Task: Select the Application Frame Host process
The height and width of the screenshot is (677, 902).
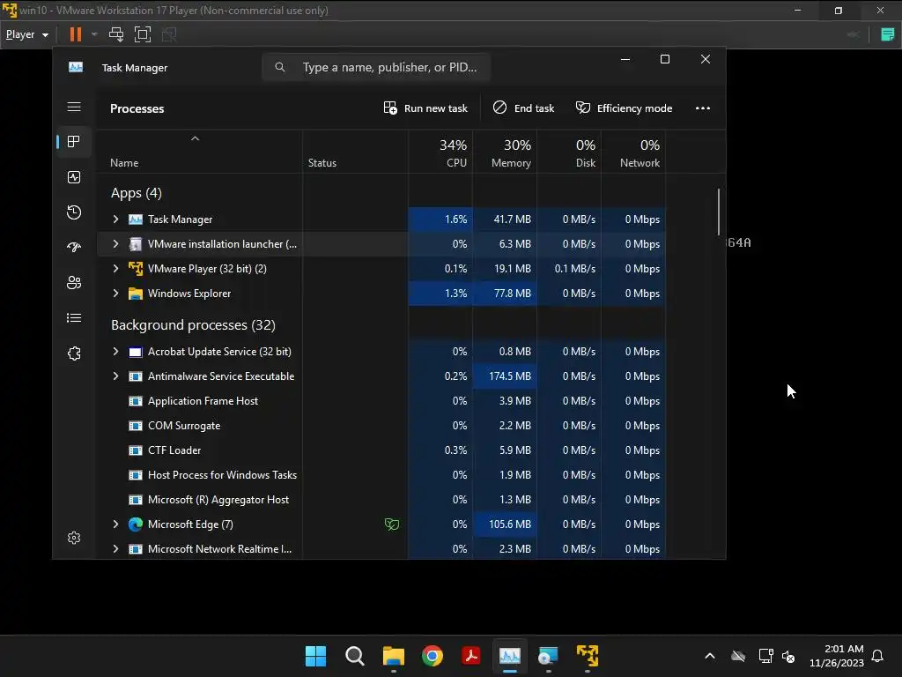Action: (381, 401)
